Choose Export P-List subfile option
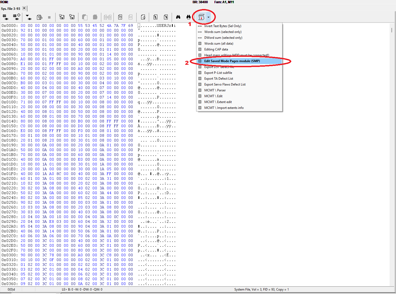Screen dimensions: 396x294 point(218,73)
